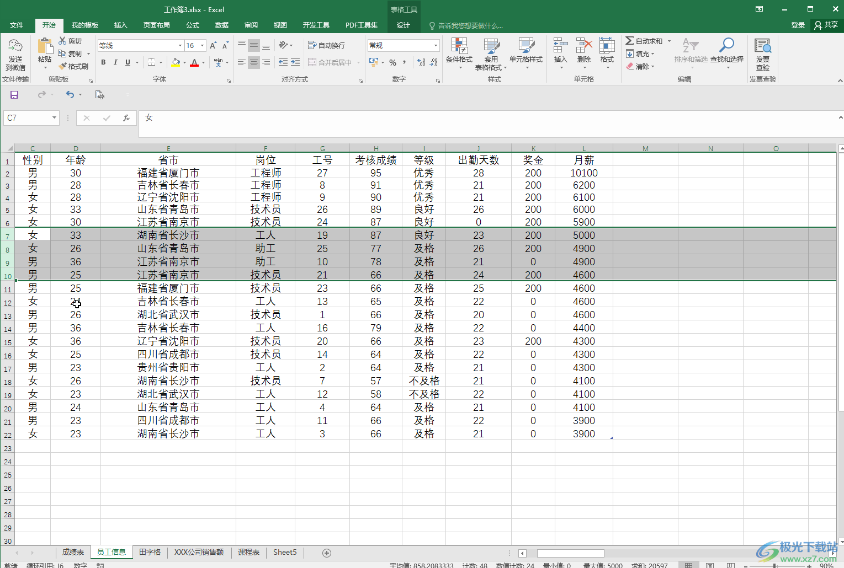
Task: Add a new sheet with plus icon
Action: pos(327,553)
